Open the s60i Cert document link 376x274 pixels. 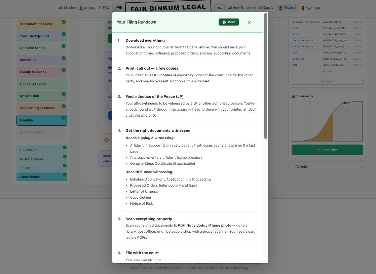click(x=298, y=59)
